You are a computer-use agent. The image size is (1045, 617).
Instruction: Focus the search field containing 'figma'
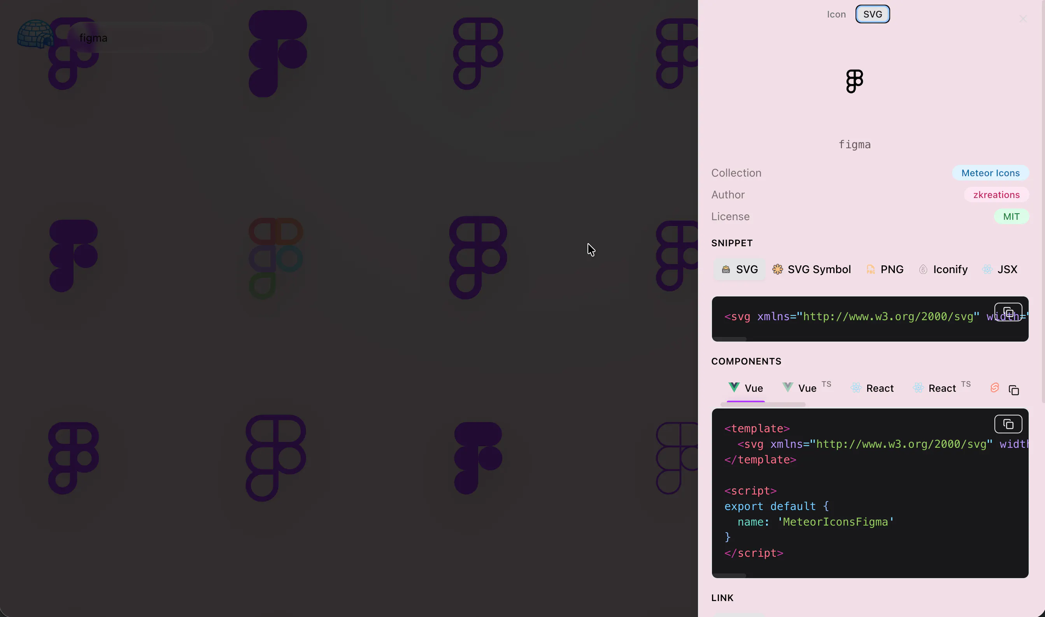[140, 38]
